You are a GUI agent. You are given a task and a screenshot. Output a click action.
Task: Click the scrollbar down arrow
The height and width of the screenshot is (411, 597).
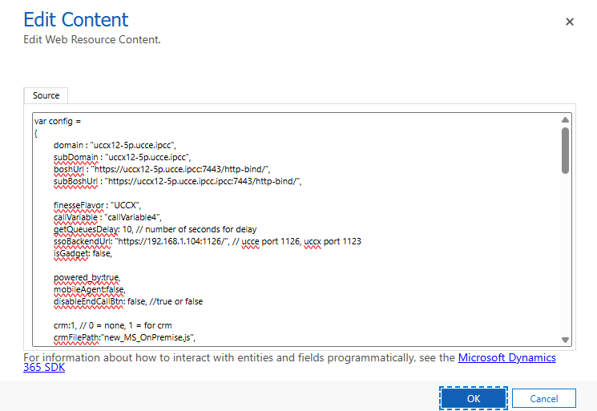(565, 340)
